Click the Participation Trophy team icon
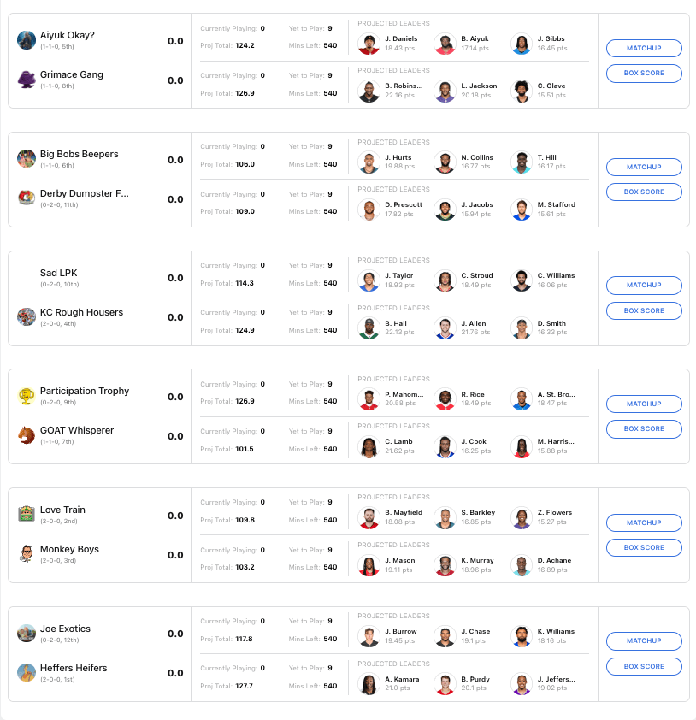Image resolution: width=696 pixels, height=720 pixels. (27, 396)
